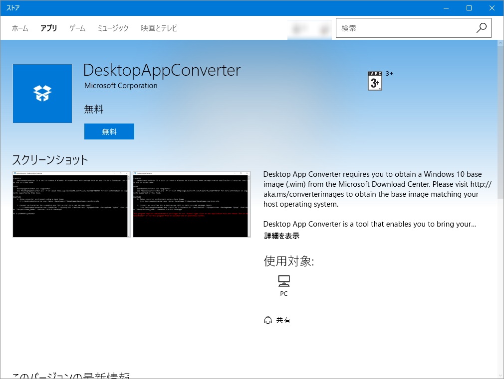Click the ストア window title text
This screenshot has width=504, height=379.
(13, 7)
